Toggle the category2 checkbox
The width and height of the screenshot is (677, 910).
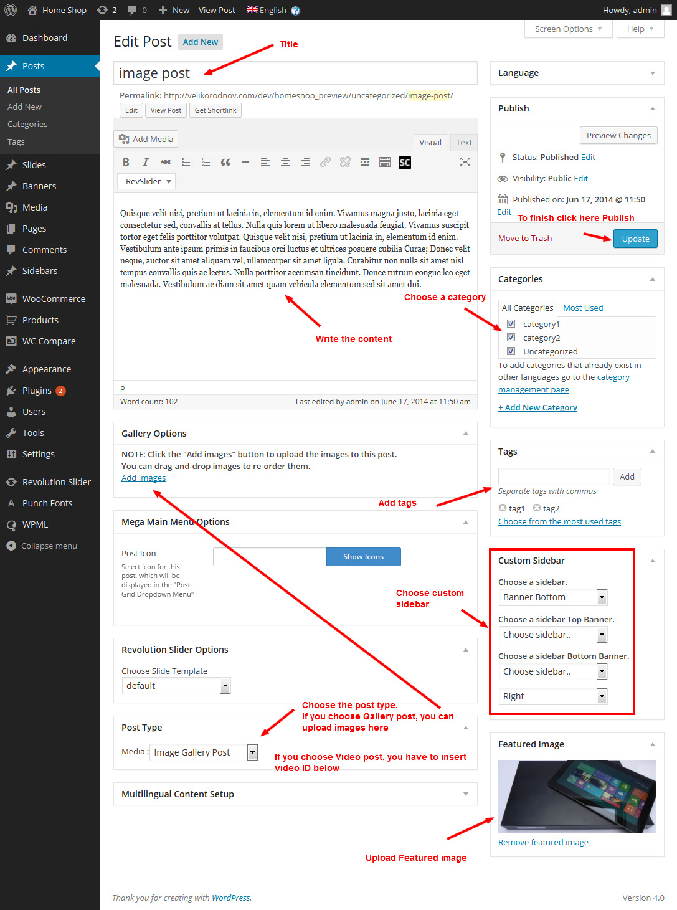pos(511,338)
